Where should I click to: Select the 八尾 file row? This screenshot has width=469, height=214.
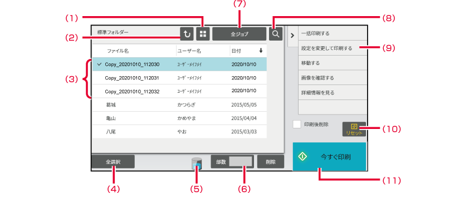179,132
